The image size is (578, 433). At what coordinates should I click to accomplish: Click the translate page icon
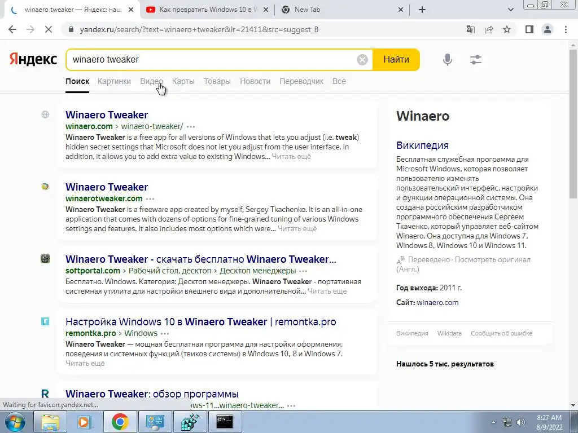[x=470, y=29]
